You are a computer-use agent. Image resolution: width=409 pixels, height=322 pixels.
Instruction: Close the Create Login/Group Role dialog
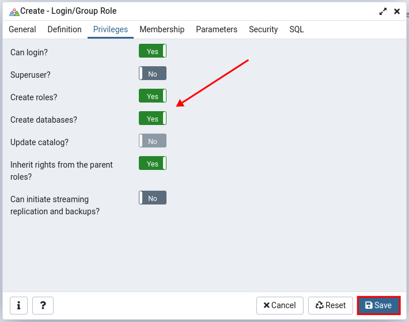click(397, 12)
